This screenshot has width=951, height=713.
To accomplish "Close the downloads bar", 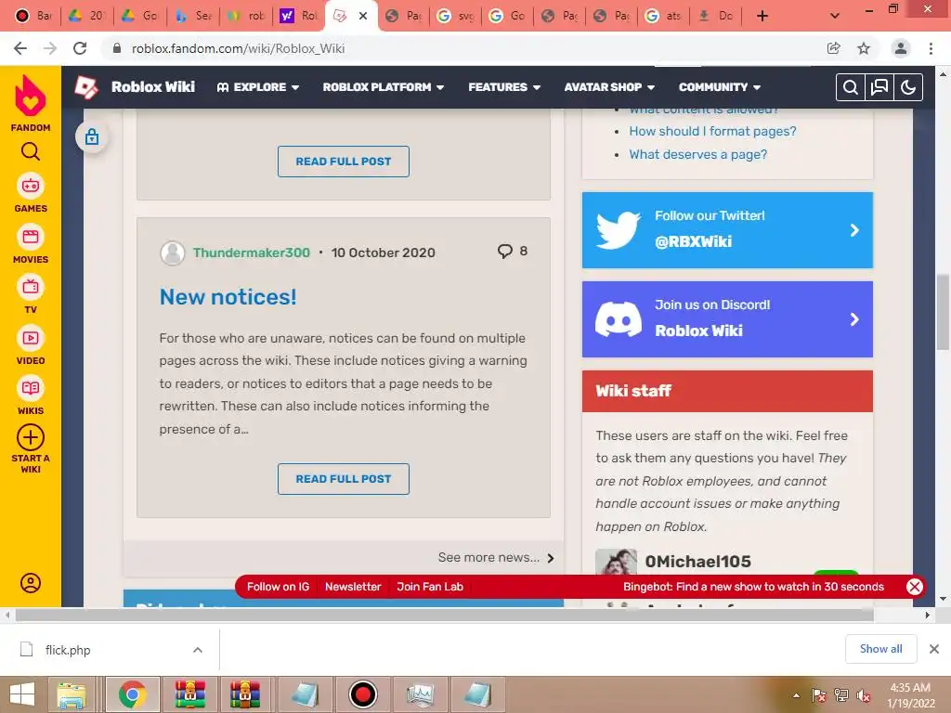I will pyautogui.click(x=934, y=649).
